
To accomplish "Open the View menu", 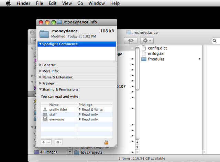I will (x=67, y=3).
